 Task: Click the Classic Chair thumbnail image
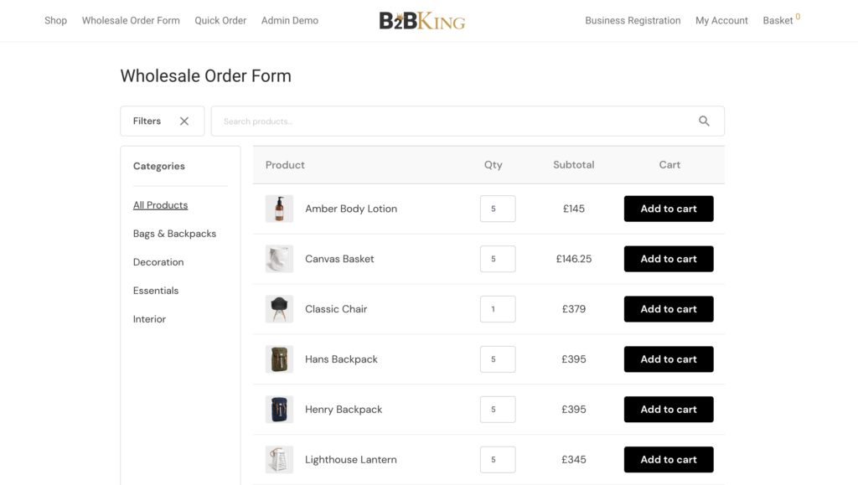[279, 309]
